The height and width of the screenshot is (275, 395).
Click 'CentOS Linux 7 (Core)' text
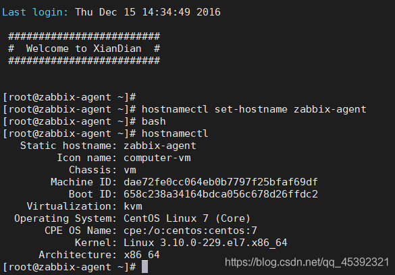coord(187,218)
